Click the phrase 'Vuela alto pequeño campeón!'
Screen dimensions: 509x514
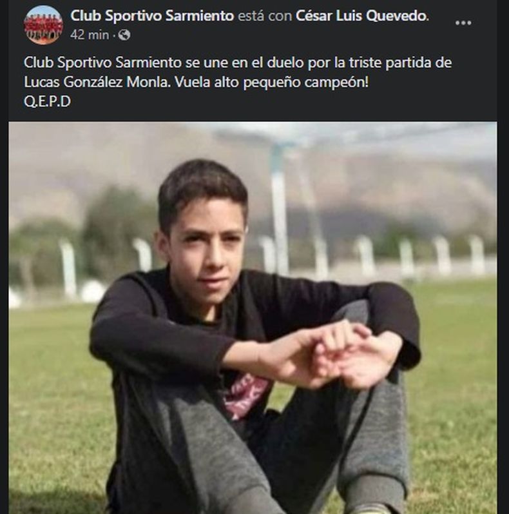coord(271,82)
